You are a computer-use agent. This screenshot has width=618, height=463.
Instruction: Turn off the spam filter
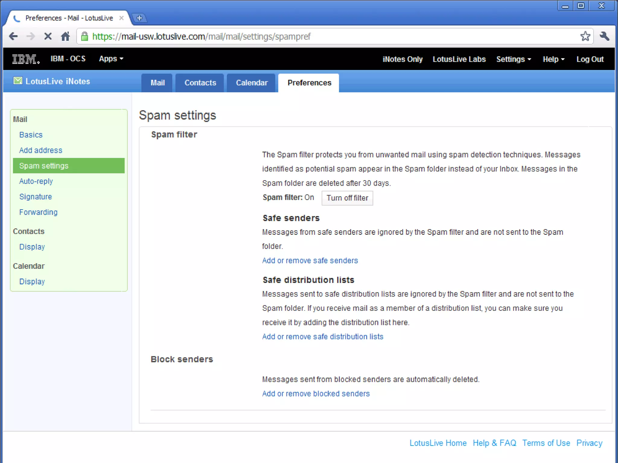pos(347,198)
